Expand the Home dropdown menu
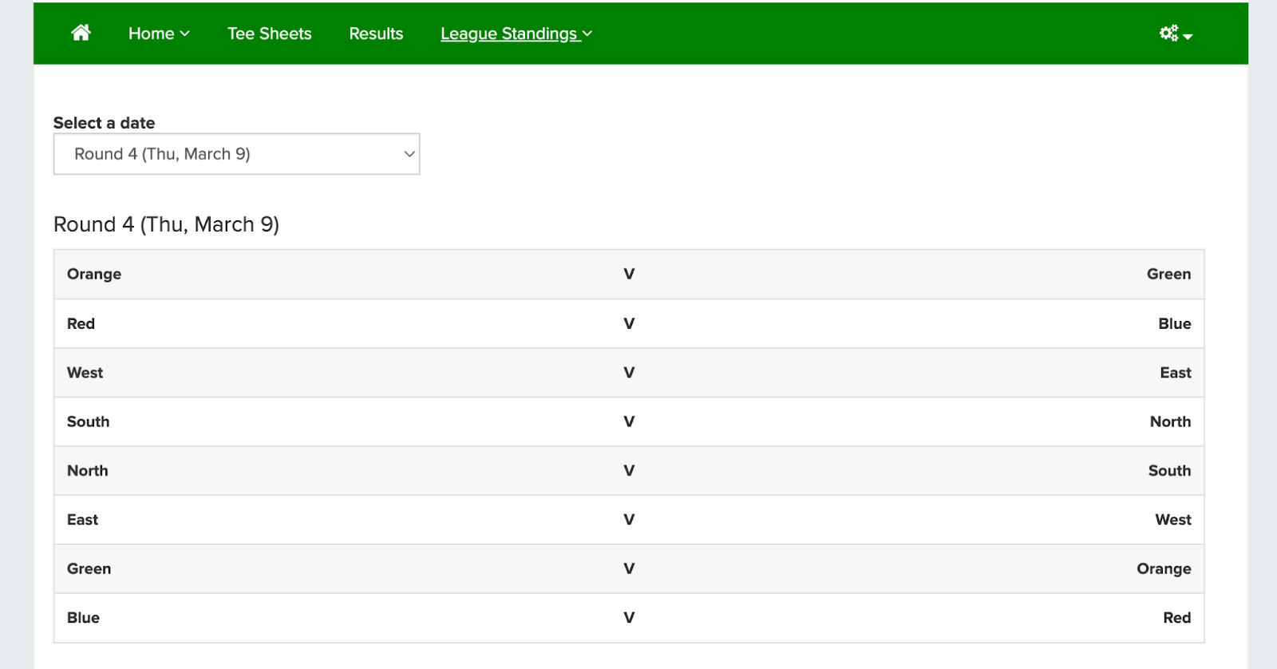The height and width of the screenshot is (669, 1277). point(159,34)
